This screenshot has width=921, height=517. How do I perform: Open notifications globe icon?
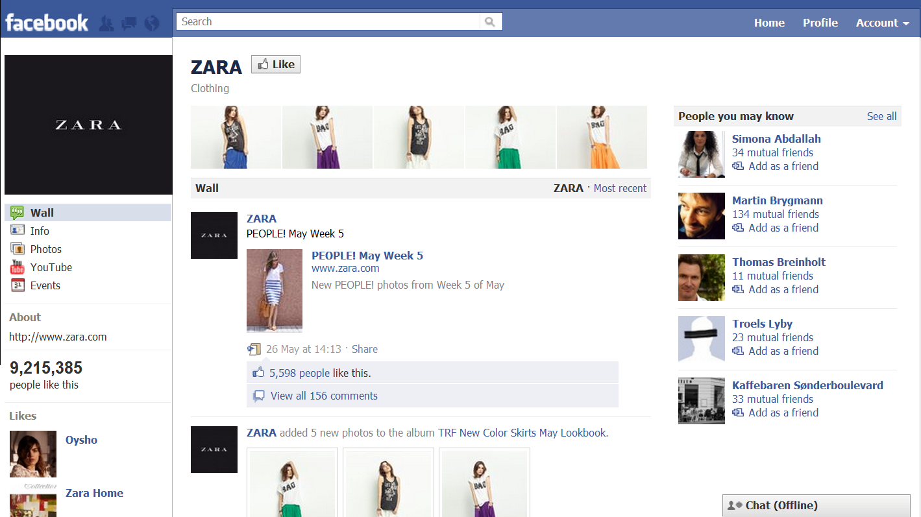coord(152,24)
